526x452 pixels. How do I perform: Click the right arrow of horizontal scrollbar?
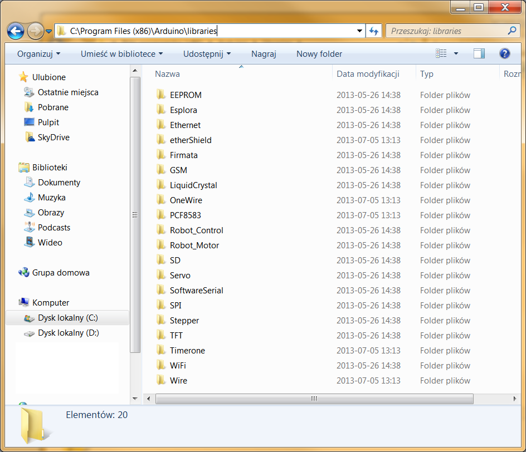coord(515,399)
